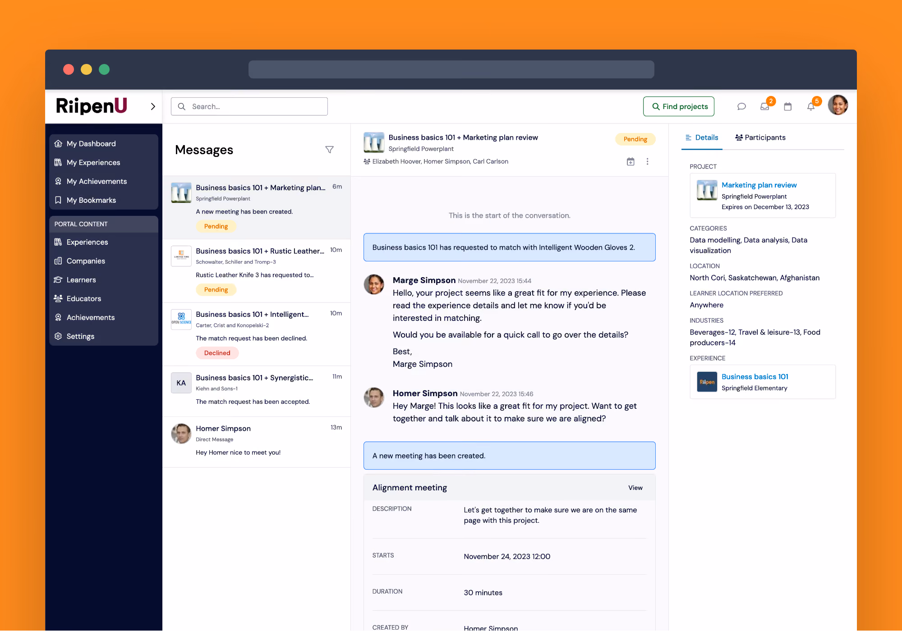902x631 pixels.
Task: Click the Companies building icon
Action: pyautogui.click(x=58, y=261)
